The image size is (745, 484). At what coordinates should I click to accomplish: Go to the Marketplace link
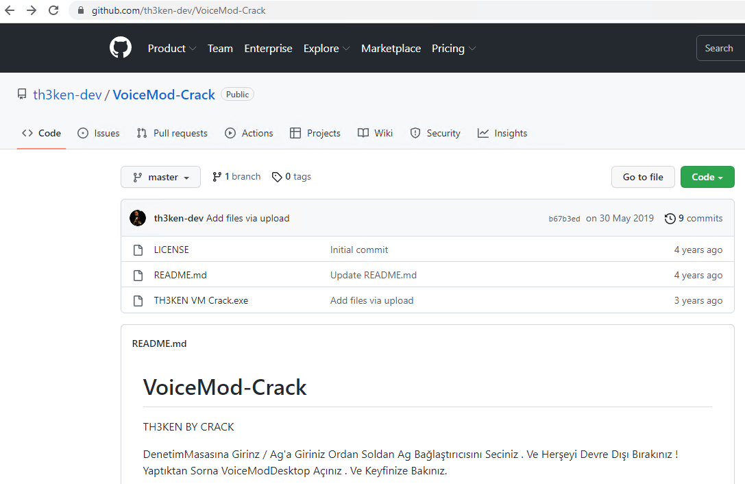pos(391,49)
